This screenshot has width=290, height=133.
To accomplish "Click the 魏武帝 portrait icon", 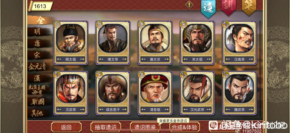I will click(239, 89).
